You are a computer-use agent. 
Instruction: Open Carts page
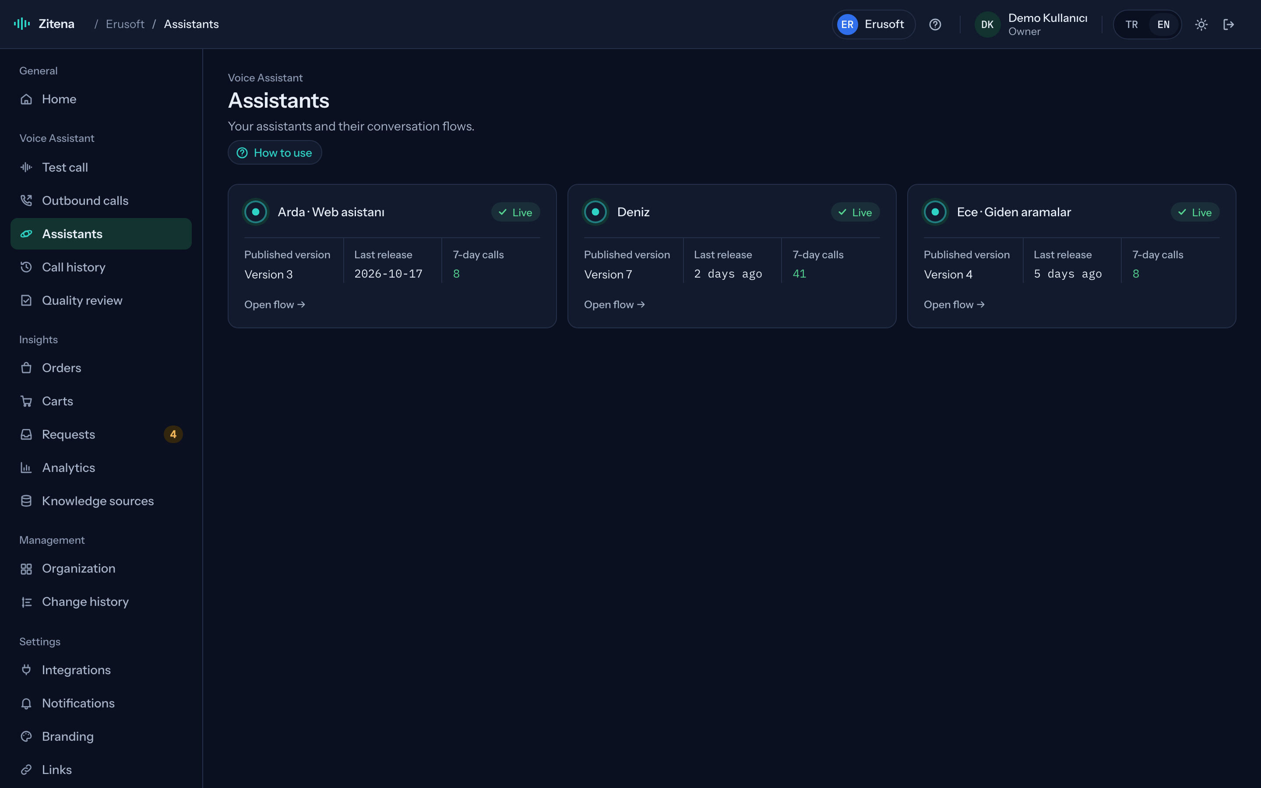click(x=101, y=401)
